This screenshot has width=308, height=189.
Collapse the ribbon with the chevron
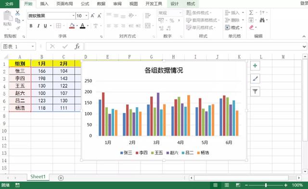(x=304, y=36)
